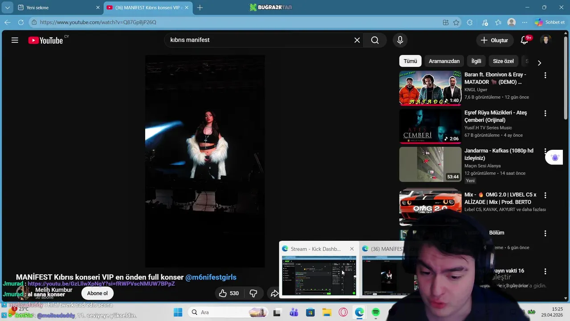This screenshot has width=570, height=321.
Task: Open Opera browser from taskbar
Action: pos(343,312)
